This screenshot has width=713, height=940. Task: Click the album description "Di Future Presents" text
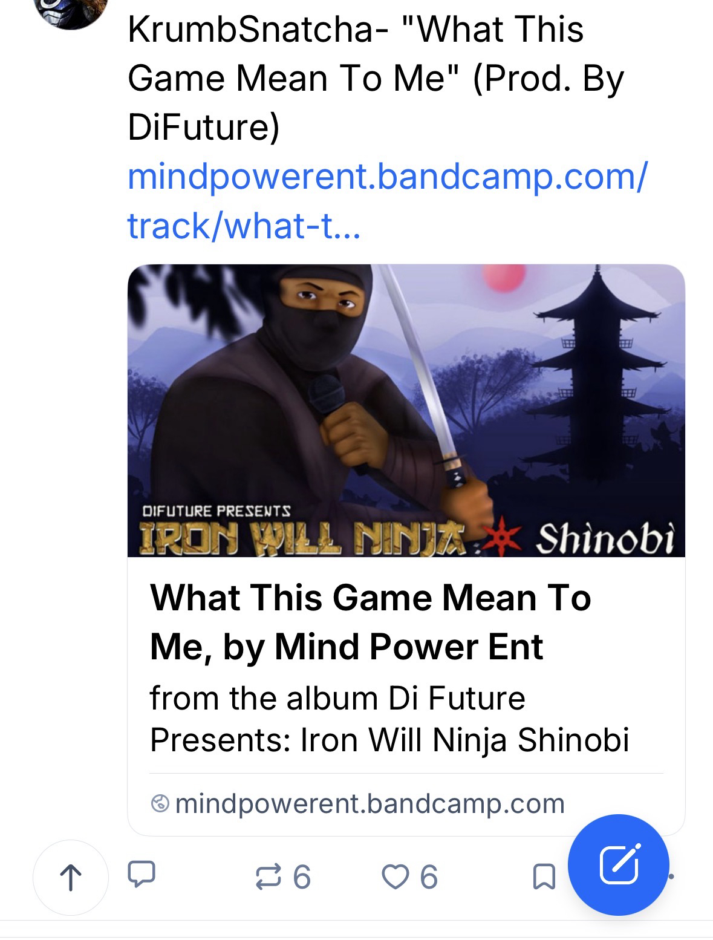click(x=388, y=719)
